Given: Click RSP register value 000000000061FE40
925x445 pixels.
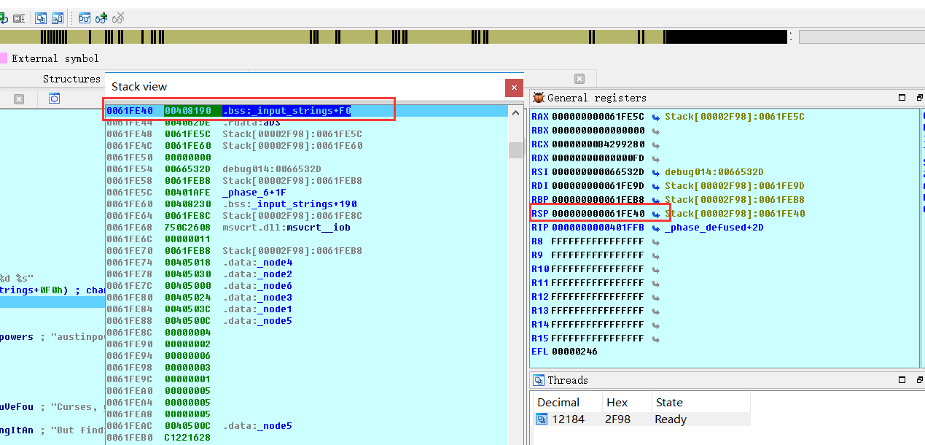Looking at the screenshot, I should (x=598, y=214).
